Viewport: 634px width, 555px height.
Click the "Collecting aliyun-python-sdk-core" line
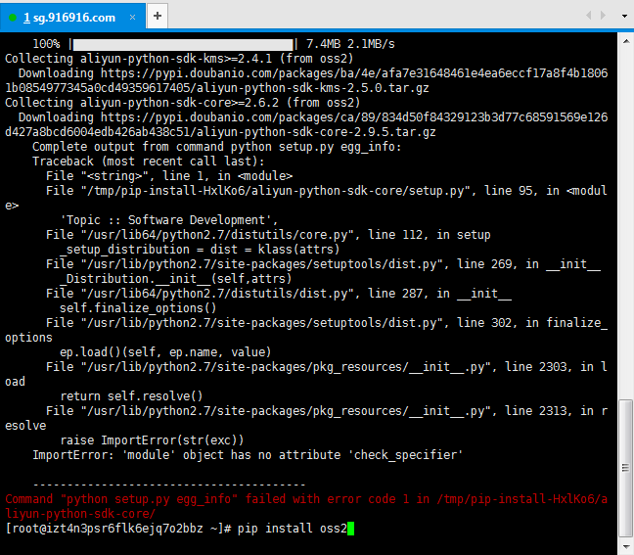click(182, 103)
